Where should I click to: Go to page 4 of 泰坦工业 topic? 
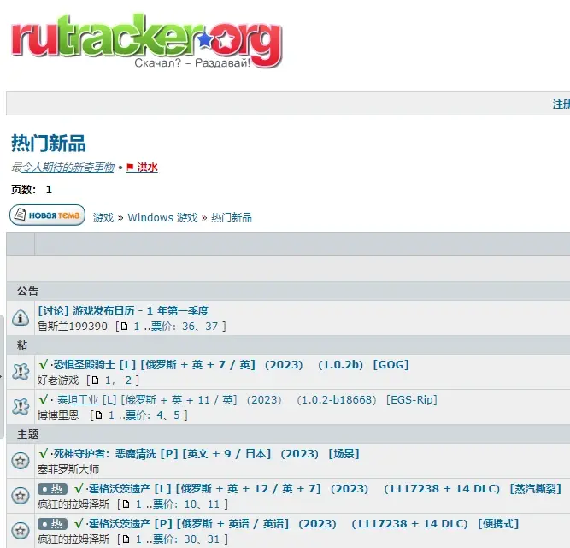pyautogui.click(x=160, y=415)
